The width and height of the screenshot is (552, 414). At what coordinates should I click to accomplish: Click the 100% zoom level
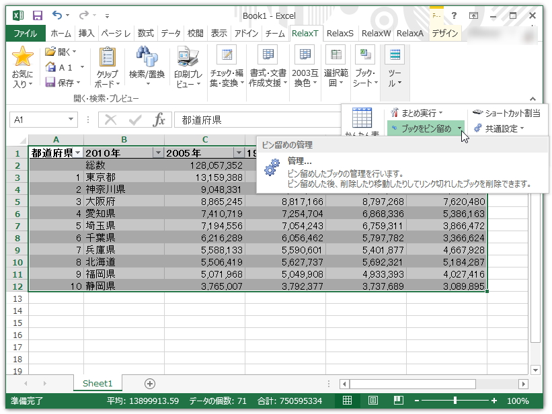pos(518,401)
